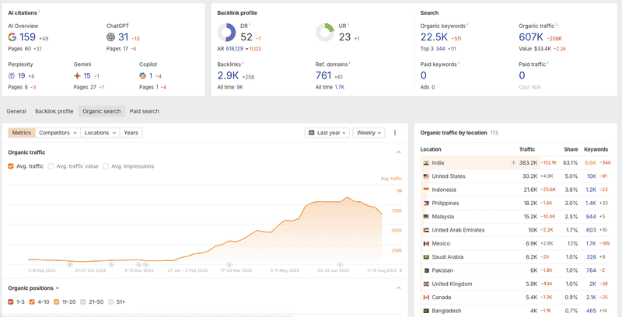Click the Perplexity logo icon
The height and width of the screenshot is (317, 622).
coord(12,75)
